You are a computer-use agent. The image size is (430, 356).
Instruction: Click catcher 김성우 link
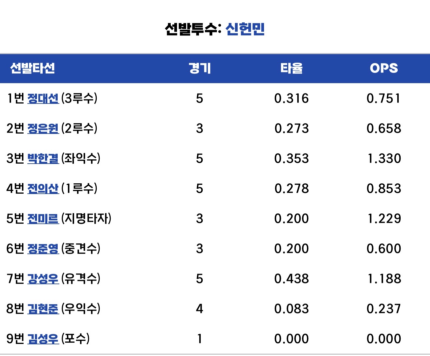43,339
